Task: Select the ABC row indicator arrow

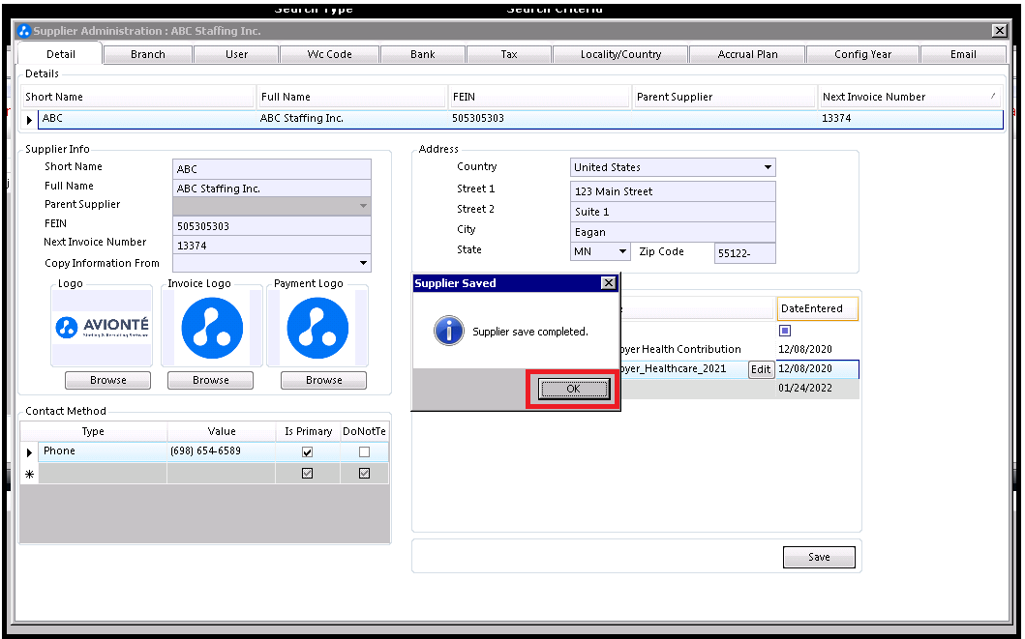Action: coord(29,120)
